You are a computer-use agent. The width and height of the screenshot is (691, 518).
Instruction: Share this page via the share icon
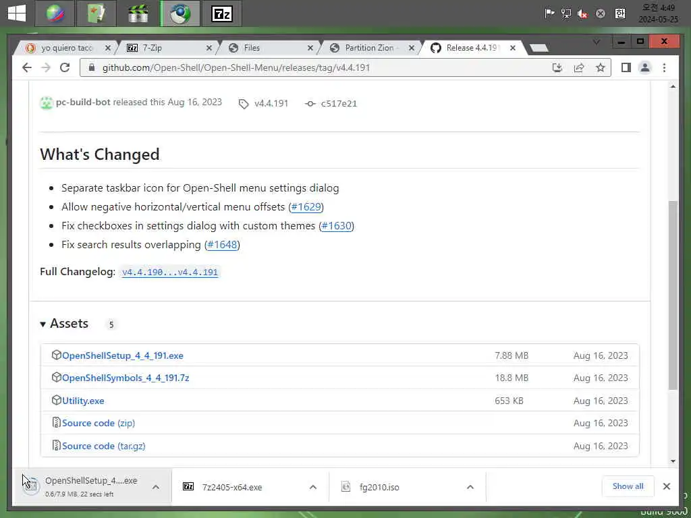click(578, 67)
